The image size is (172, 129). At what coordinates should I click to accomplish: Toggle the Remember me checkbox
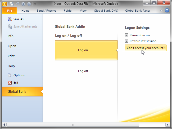[x=126, y=35]
